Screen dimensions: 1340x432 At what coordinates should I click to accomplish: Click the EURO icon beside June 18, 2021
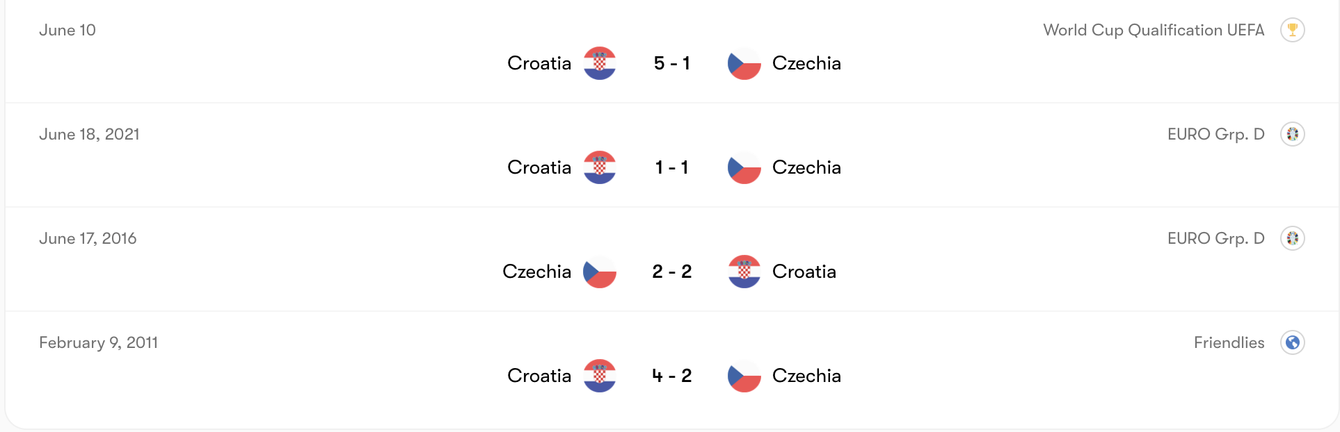(1292, 134)
